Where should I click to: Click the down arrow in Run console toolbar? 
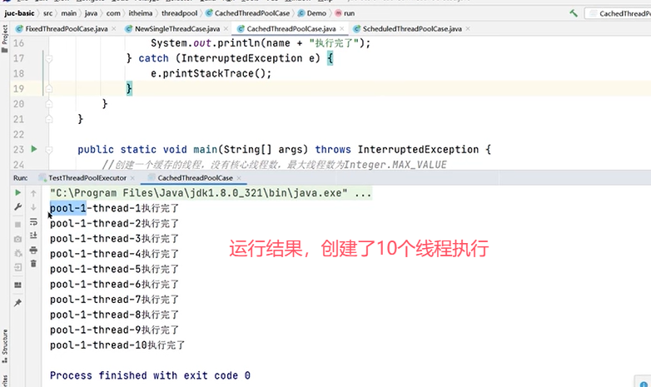[x=33, y=207]
